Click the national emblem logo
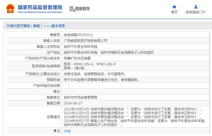 [10, 9]
